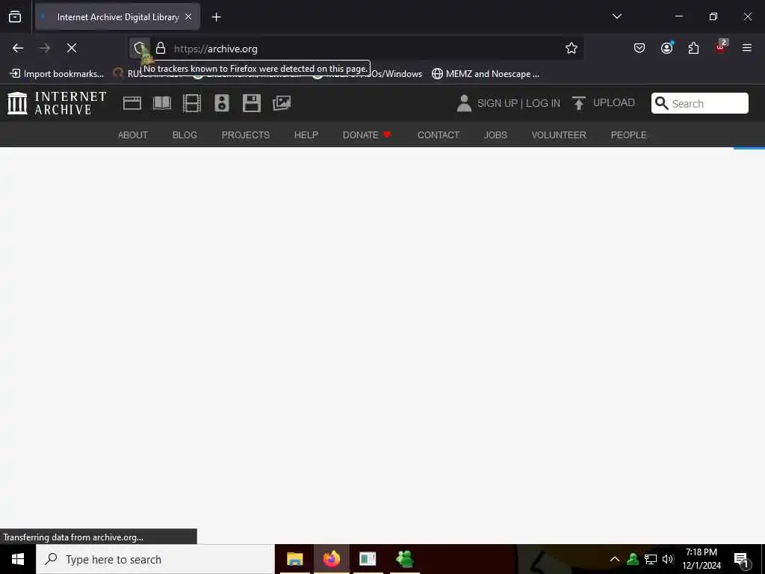Bookmark this page with the star
The image size is (765, 574).
(x=572, y=48)
